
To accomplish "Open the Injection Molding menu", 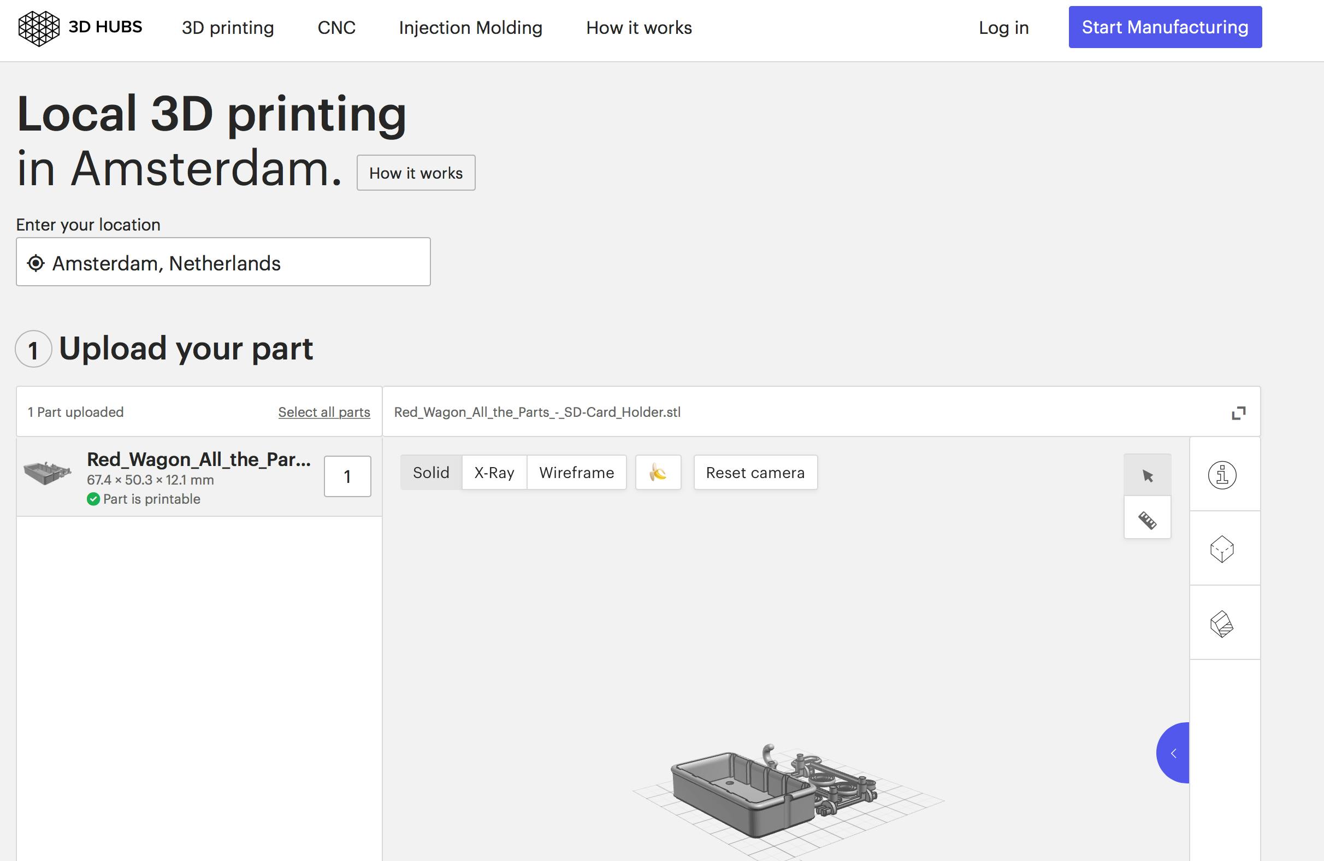I will click(470, 27).
